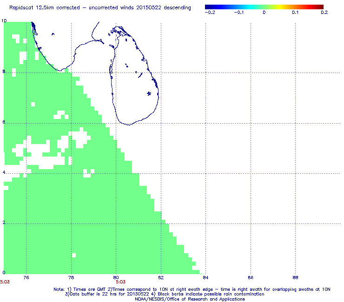Click longitude axis label 84
This screenshot has height=302, width=344.
205,278
